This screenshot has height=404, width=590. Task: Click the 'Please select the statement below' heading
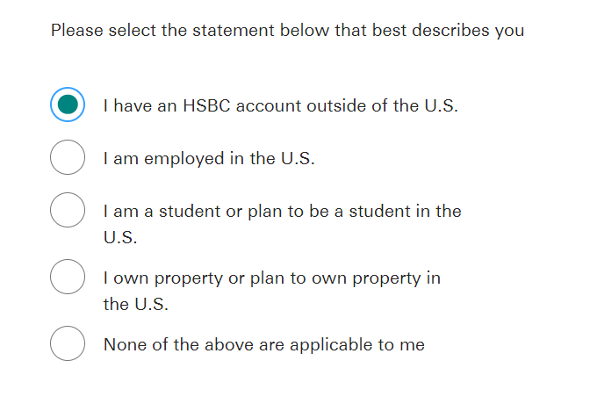pos(287,30)
